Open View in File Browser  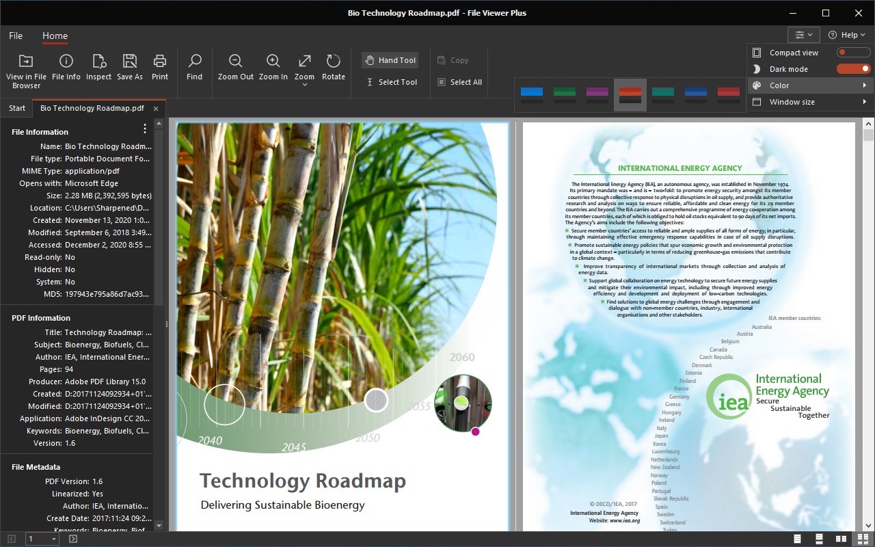[x=26, y=70]
